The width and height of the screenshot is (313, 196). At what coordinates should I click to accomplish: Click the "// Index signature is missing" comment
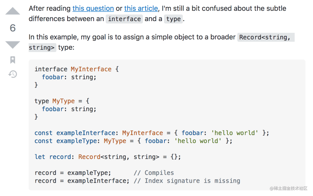click(x=187, y=181)
